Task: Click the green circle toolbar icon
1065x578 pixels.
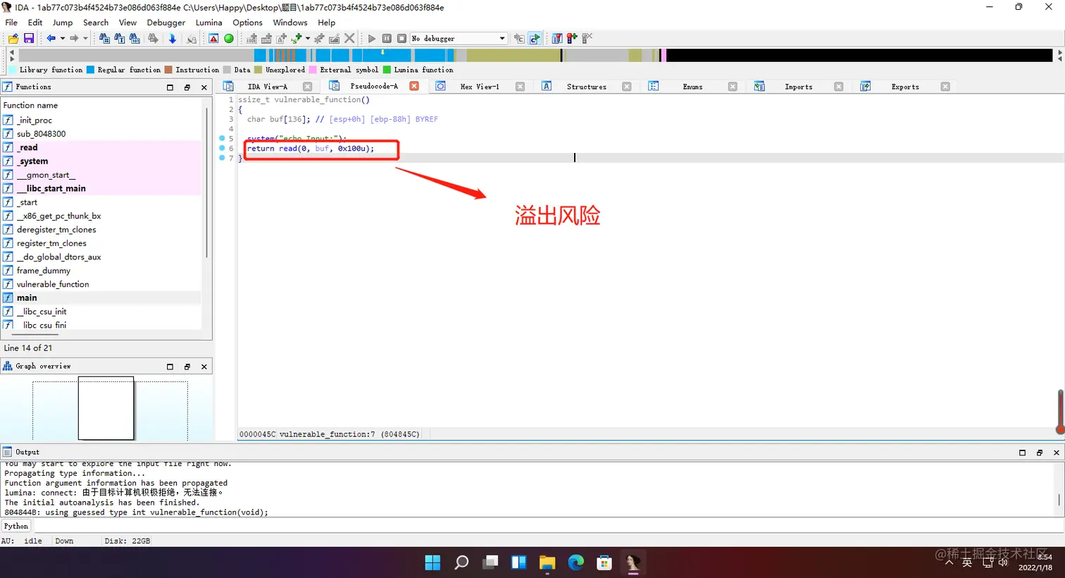Action: tap(229, 38)
